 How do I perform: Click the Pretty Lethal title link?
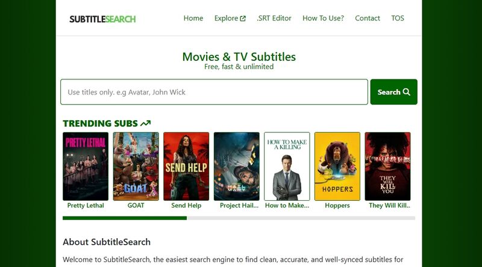86,205
